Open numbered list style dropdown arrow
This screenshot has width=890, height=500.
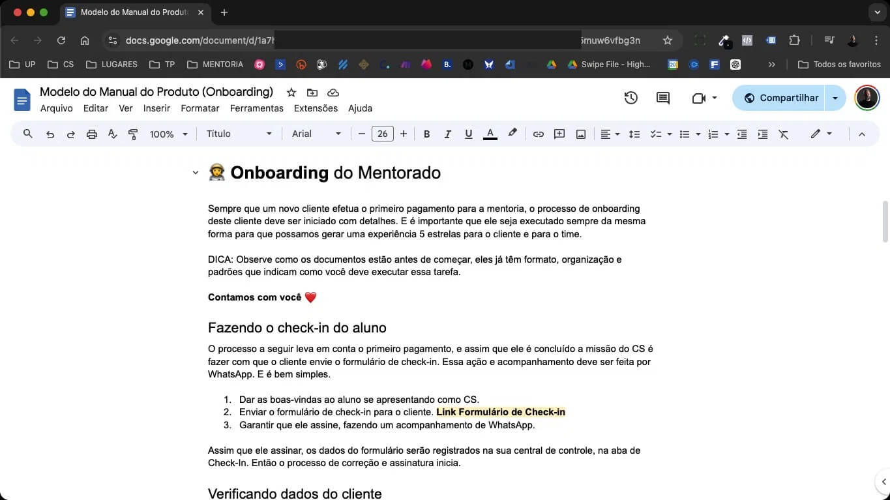point(726,134)
